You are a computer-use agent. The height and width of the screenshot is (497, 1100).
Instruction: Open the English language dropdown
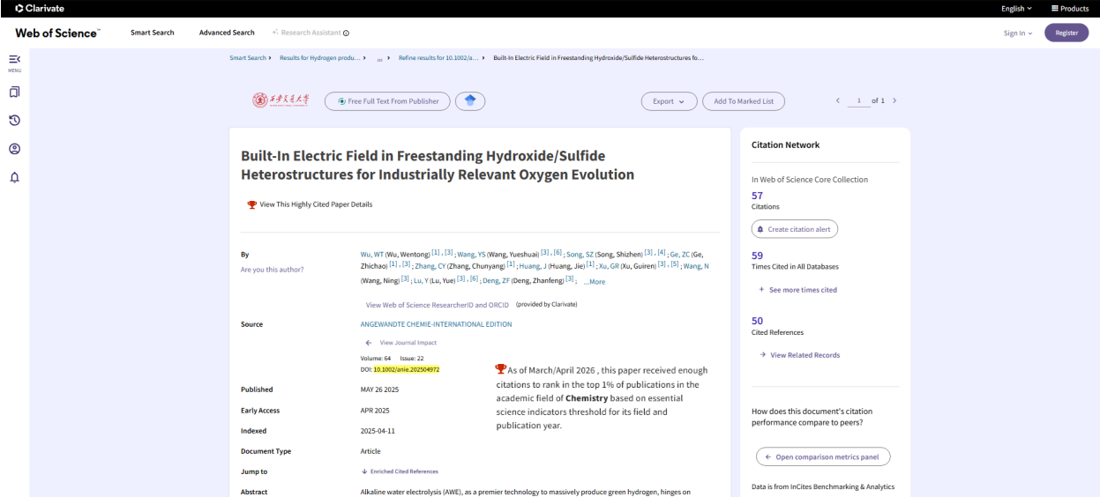pyautogui.click(x=1017, y=8)
